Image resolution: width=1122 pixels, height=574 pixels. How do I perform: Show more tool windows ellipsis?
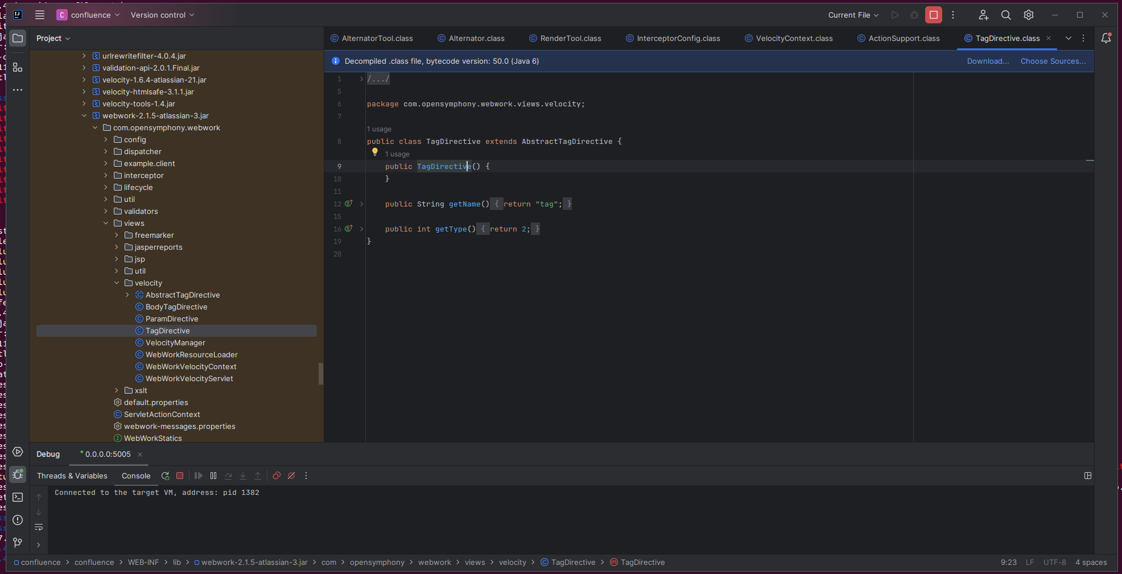coord(18,90)
